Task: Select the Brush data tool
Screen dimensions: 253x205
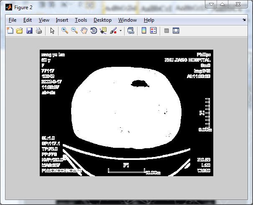Action: (113, 30)
